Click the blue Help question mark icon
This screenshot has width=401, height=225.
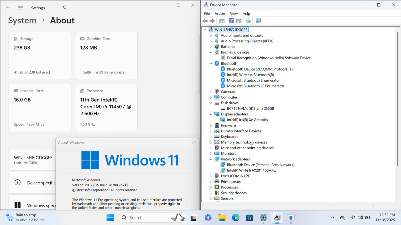tap(231, 21)
